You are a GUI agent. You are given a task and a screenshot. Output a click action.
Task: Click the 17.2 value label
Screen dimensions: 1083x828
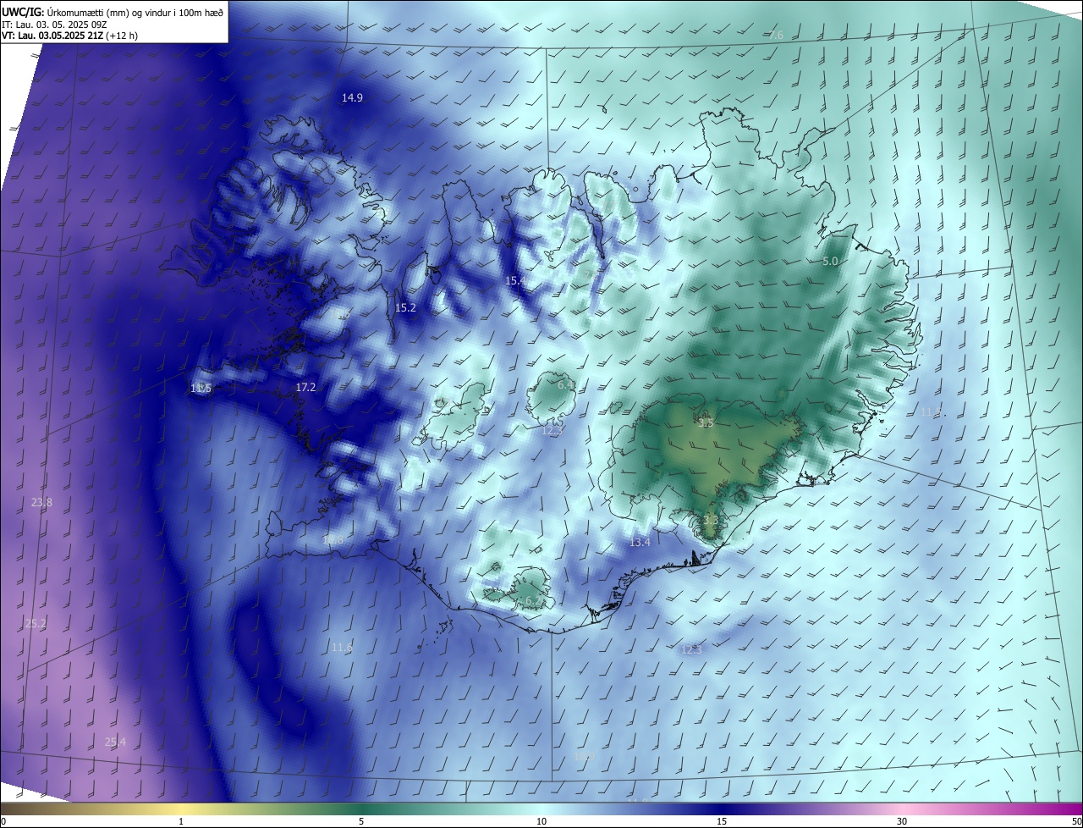(x=305, y=388)
